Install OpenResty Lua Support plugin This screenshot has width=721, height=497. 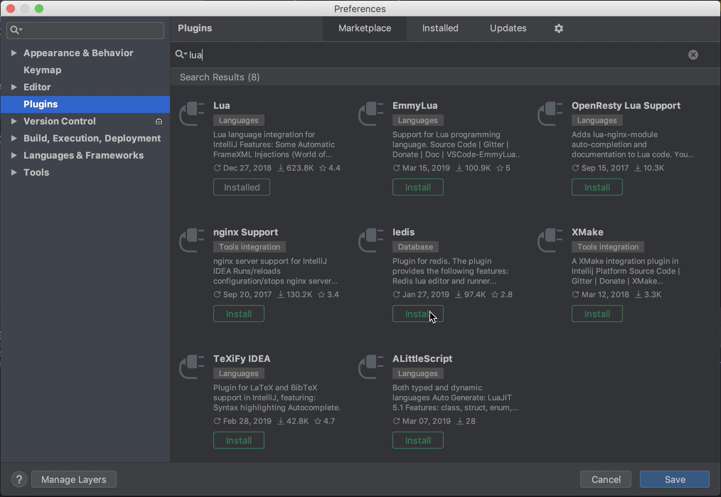597,187
